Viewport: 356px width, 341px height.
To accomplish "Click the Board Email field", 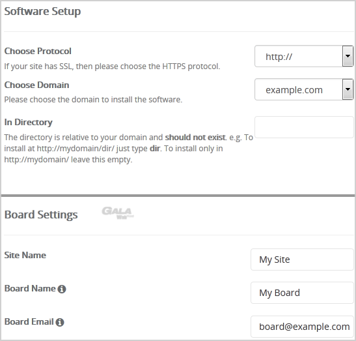I will tap(302, 327).
